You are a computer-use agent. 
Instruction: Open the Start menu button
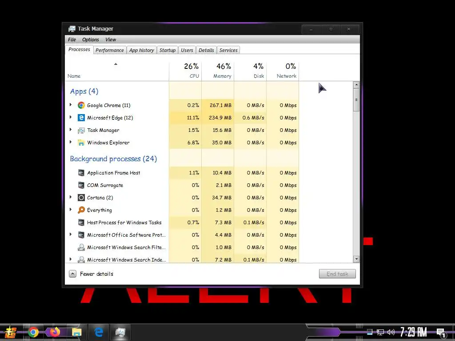11,332
